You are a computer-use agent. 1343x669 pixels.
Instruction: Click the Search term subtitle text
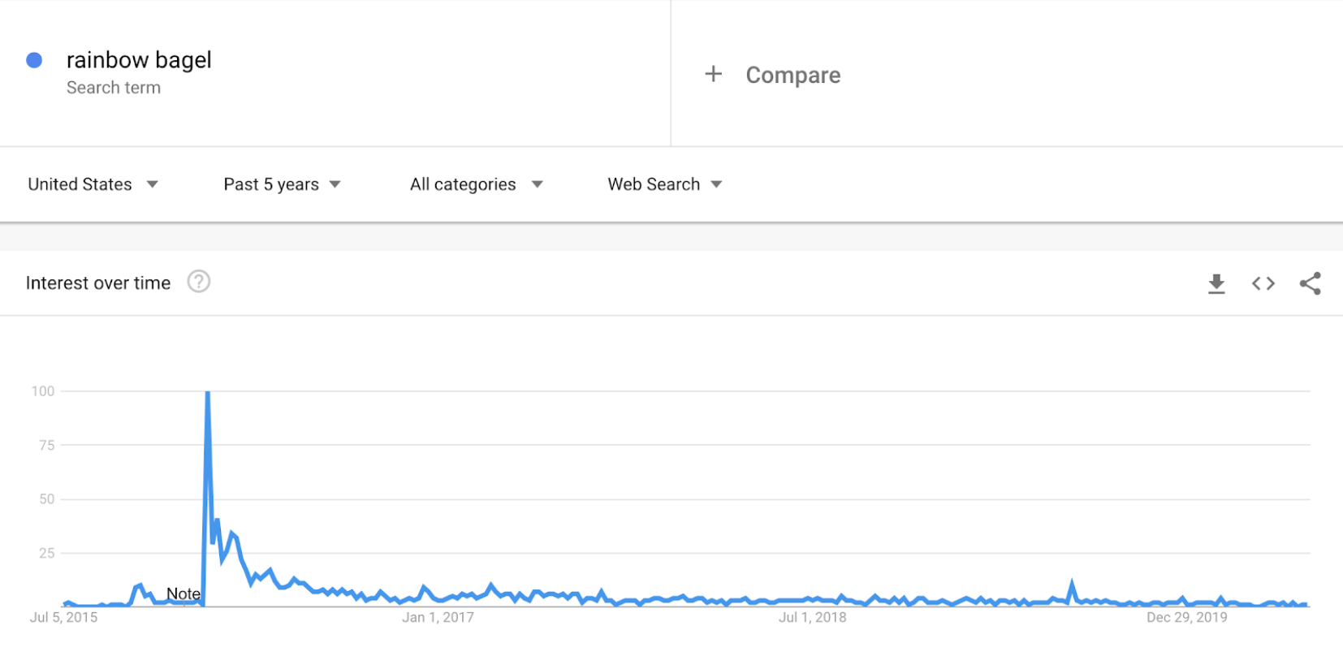[114, 88]
